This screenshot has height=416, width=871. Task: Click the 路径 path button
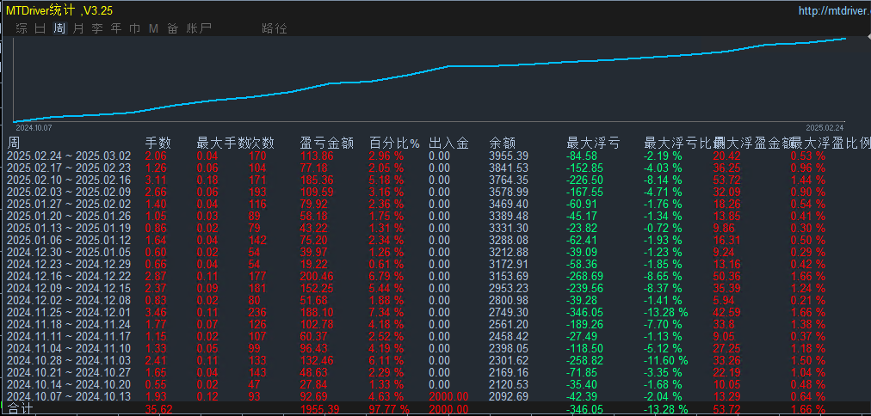[x=275, y=28]
